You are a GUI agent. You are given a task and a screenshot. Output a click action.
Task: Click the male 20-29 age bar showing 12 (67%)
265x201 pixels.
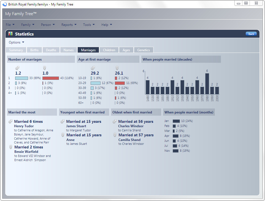point(96,83)
